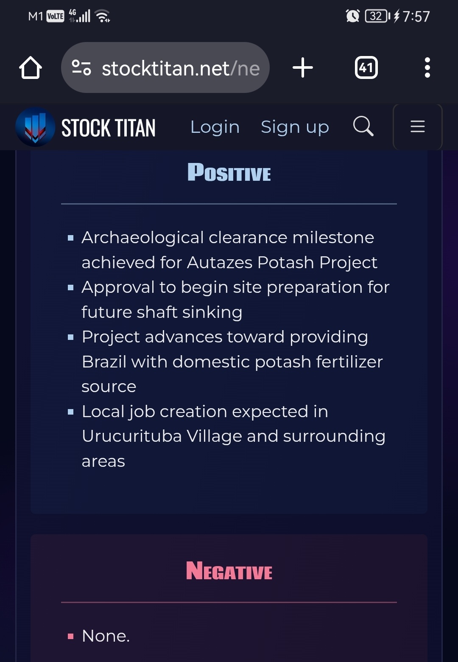Open a new tab with plus icon
The height and width of the screenshot is (662, 458).
point(303,67)
